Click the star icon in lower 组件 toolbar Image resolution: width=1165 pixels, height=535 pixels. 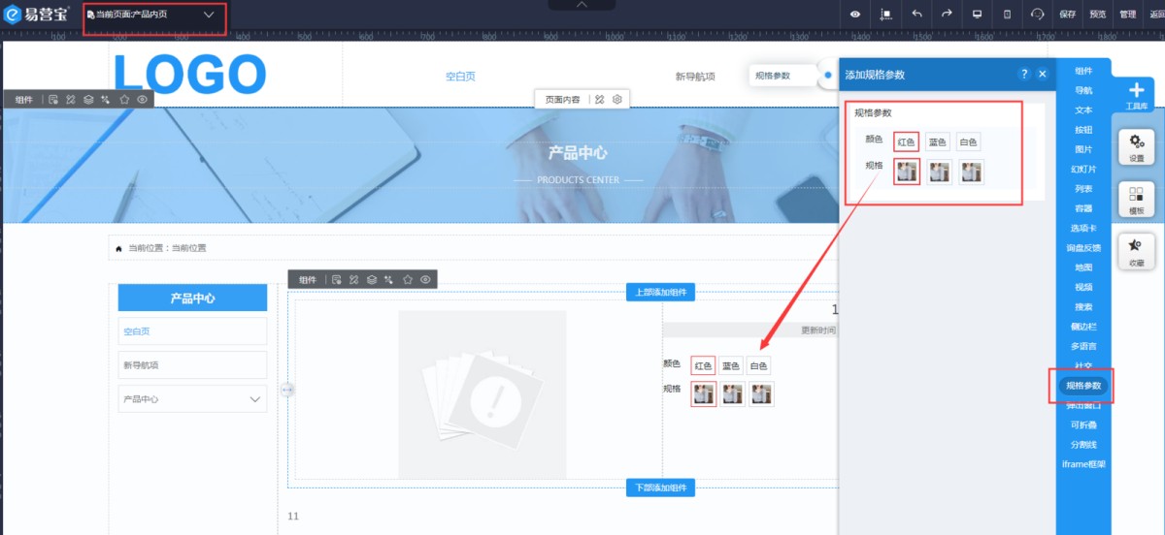[408, 279]
